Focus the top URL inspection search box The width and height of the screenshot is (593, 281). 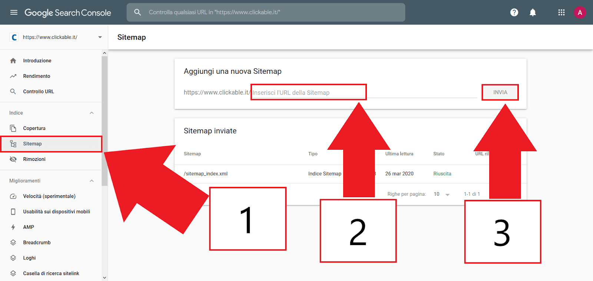click(x=266, y=12)
